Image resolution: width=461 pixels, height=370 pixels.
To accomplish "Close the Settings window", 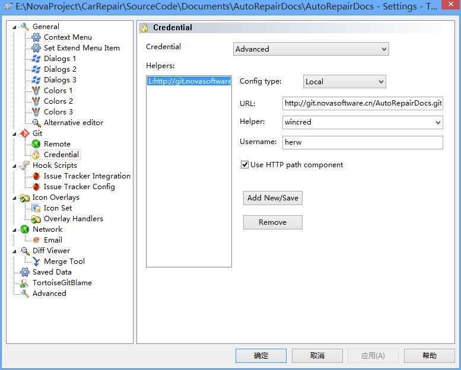I will pyautogui.click(x=451, y=4).
